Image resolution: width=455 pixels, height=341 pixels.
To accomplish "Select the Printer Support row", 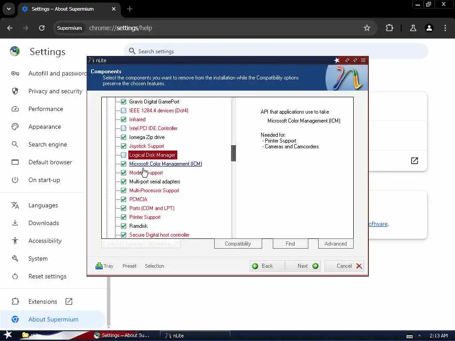I will pos(145,217).
